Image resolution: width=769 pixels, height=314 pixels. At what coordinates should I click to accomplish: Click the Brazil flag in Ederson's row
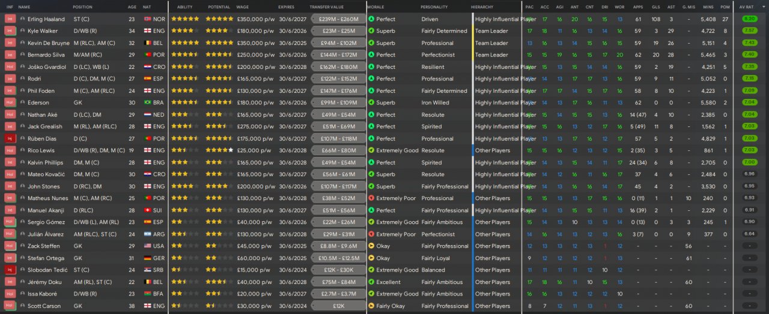click(148, 102)
